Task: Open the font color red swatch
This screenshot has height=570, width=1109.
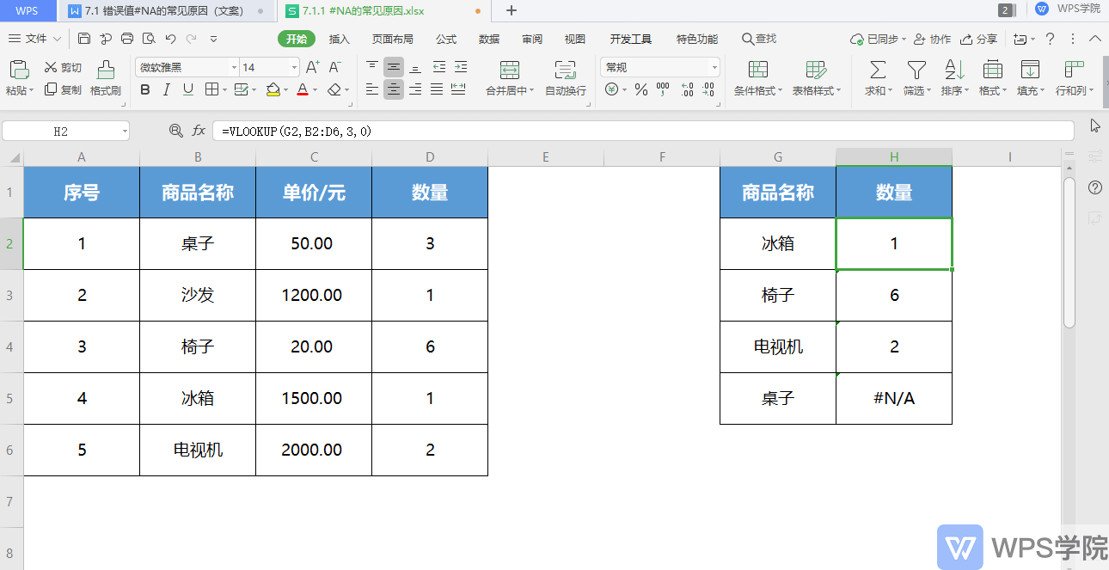Action: click(x=302, y=89)
